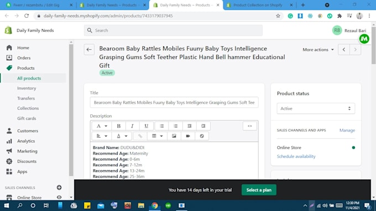
Task: Open the Chrome menu three dots
Action: pos(369,16)
